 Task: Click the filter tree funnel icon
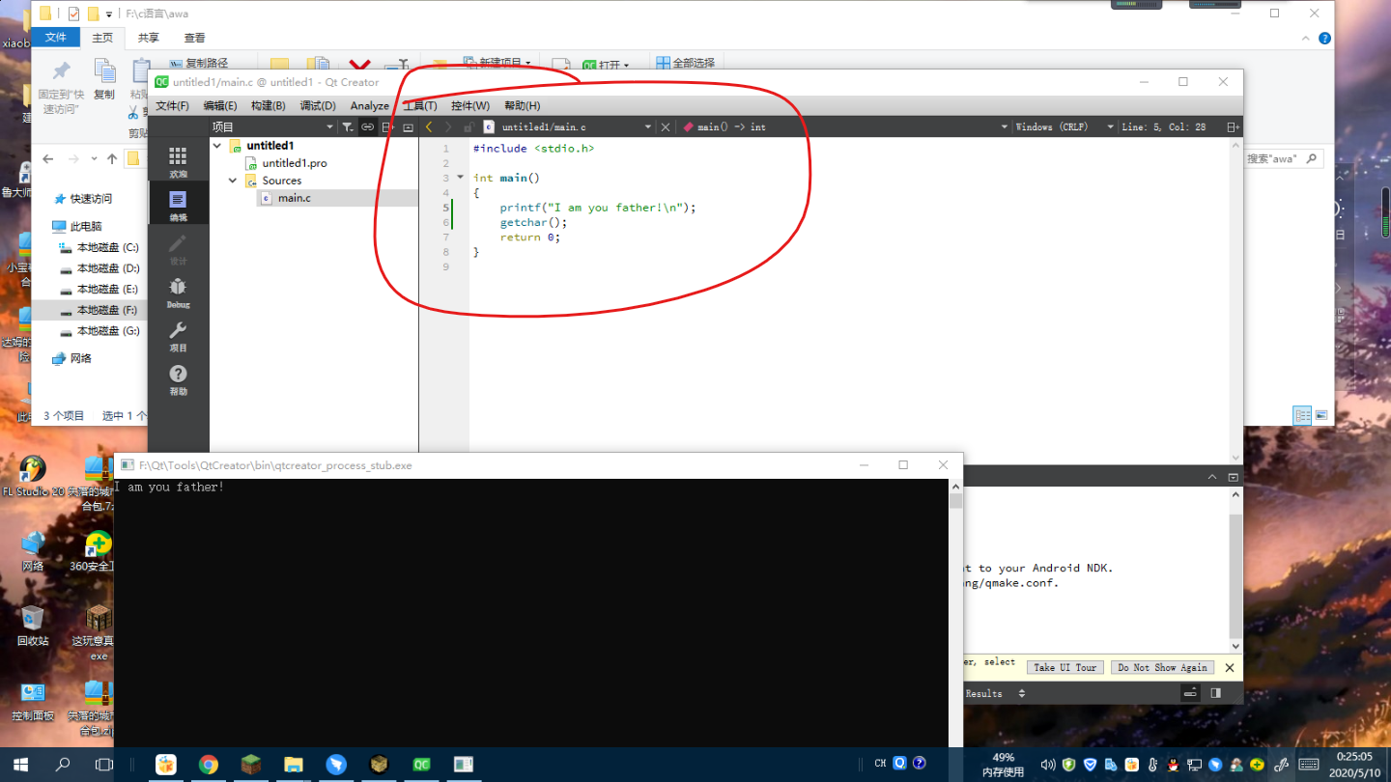[348, 126]
